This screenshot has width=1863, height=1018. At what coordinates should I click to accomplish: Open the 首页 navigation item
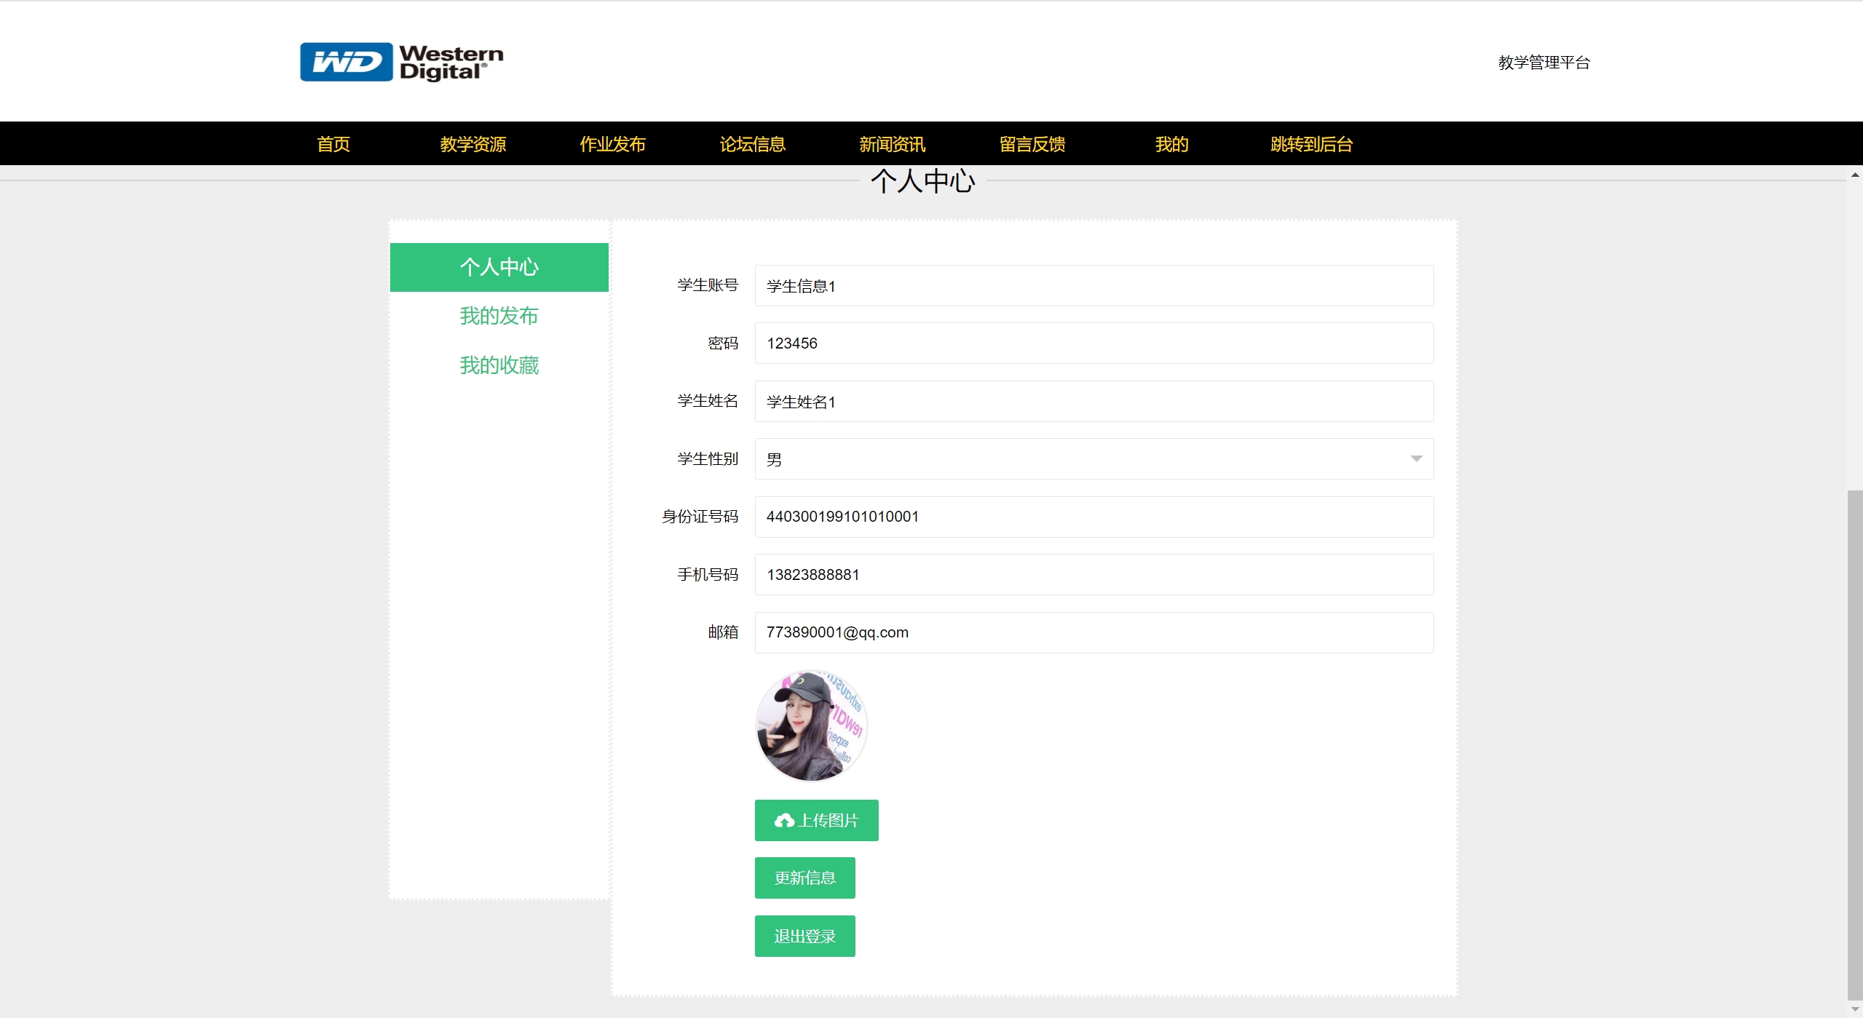tap(333, 144)
